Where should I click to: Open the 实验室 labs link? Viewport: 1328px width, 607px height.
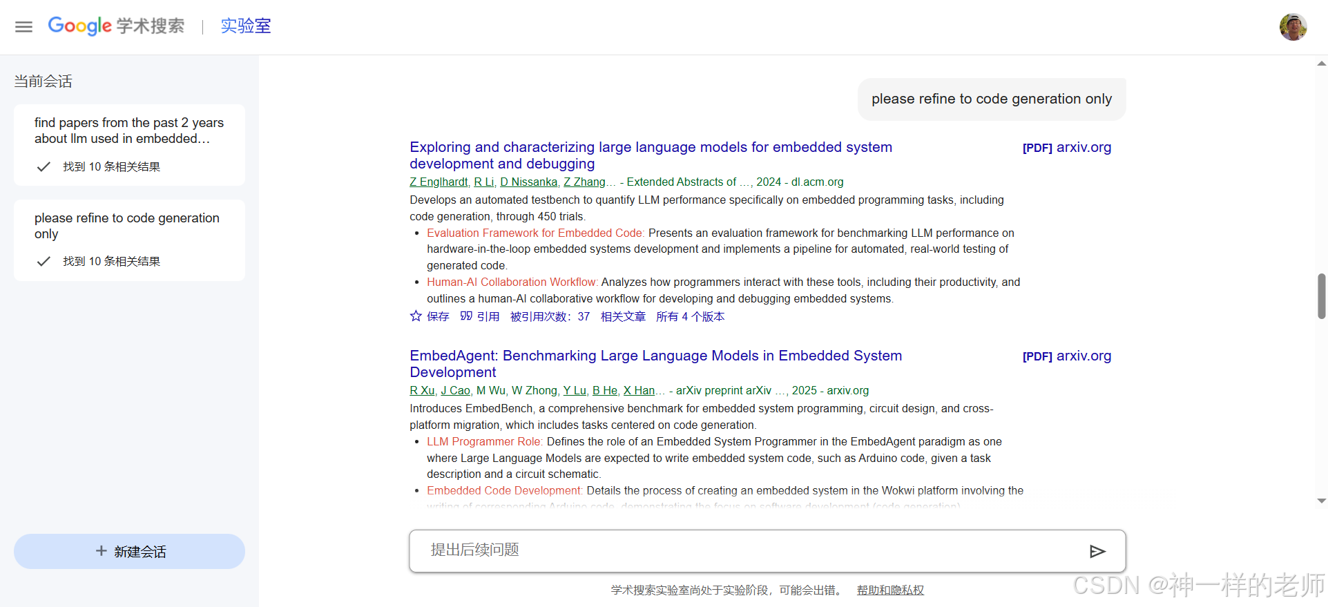pyautogui.click(x=246, y=26)
